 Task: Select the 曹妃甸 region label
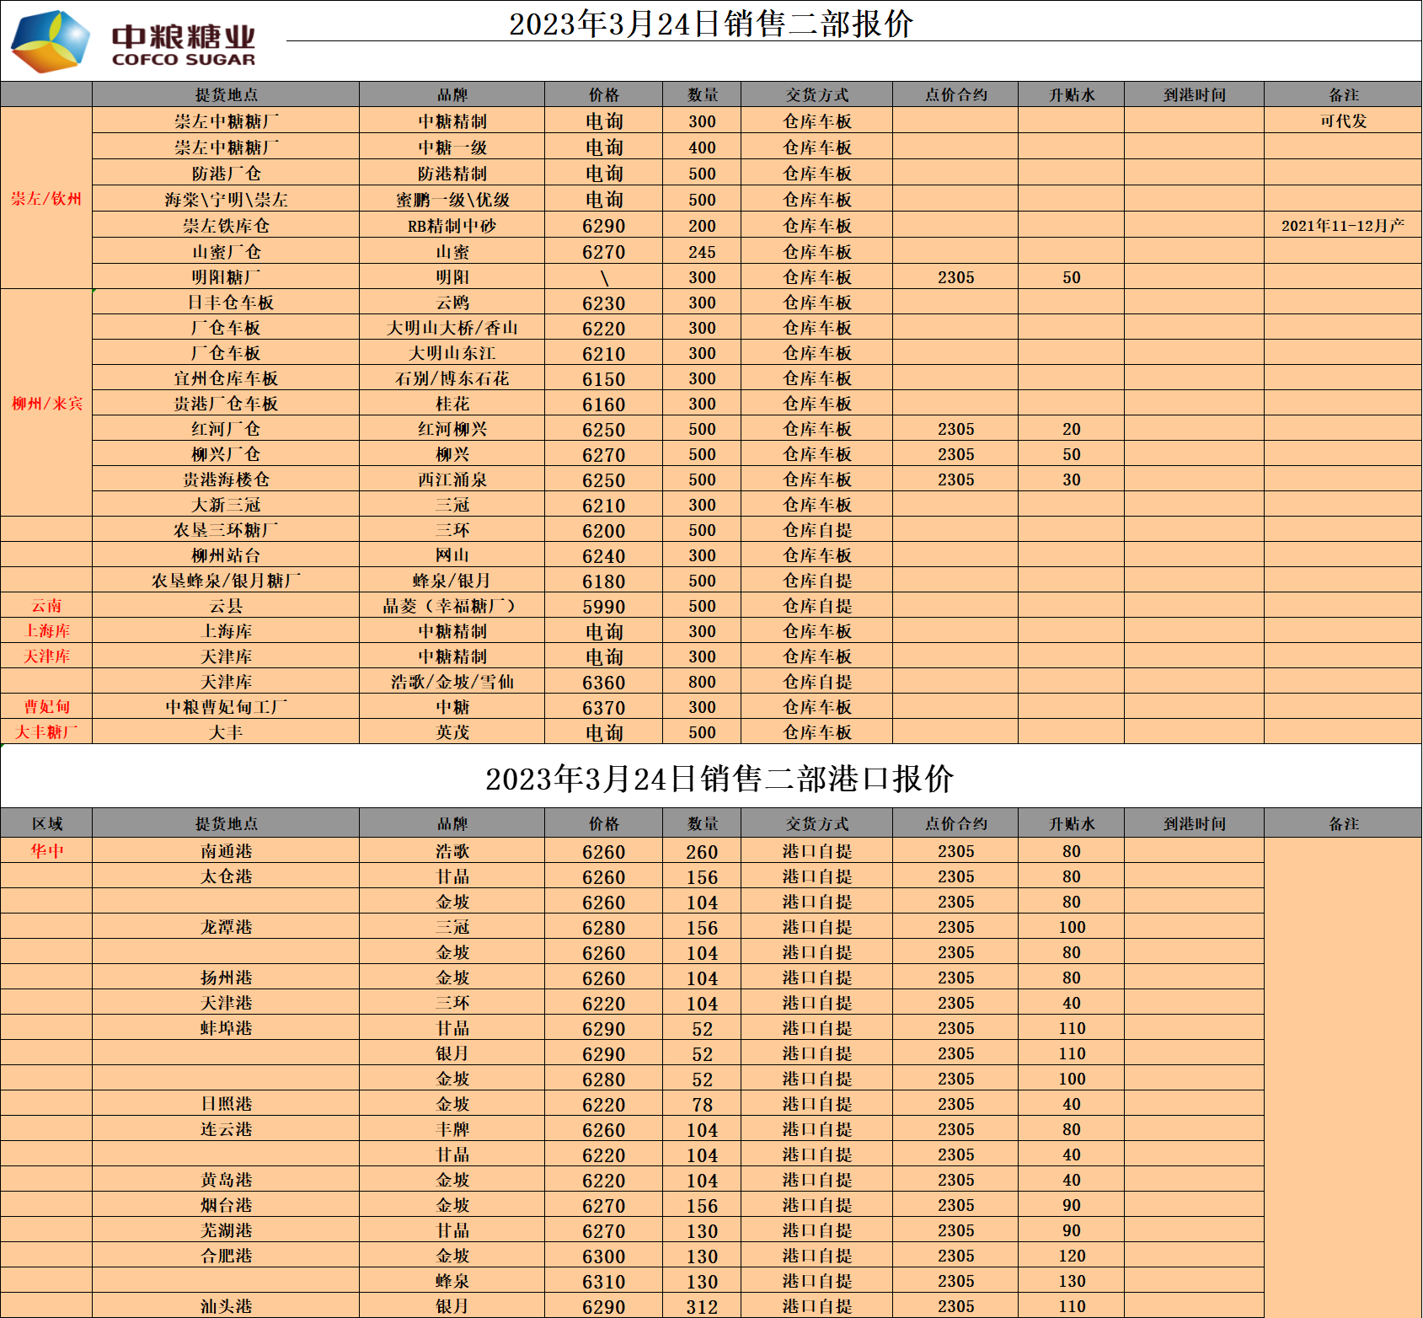[x=46, y=707]
